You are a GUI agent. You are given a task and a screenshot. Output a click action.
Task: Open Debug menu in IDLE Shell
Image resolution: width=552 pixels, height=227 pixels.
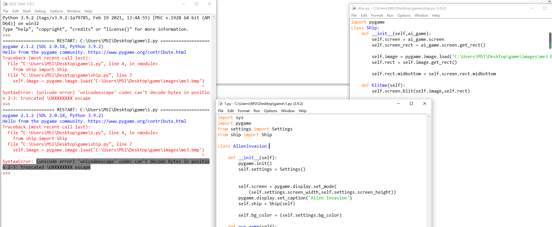40,11
